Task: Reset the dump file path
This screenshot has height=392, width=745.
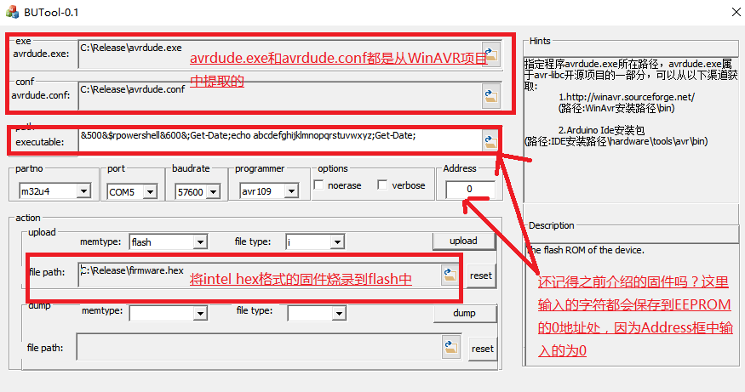Action: [x=483, y=349]
